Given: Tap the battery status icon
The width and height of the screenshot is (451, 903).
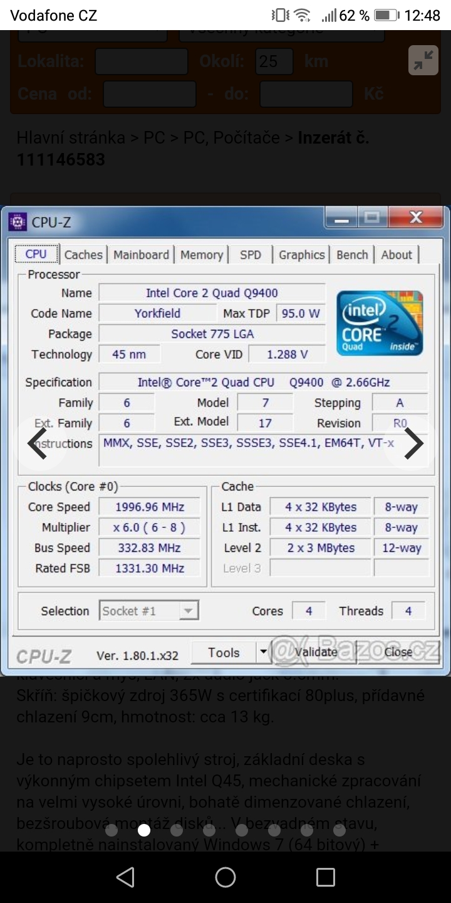Looking at the screenshot, I should 386,15.
